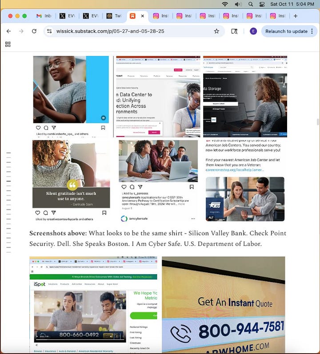Switch to the first Instagram tab
320x354 pixels.
pos(161,16)
